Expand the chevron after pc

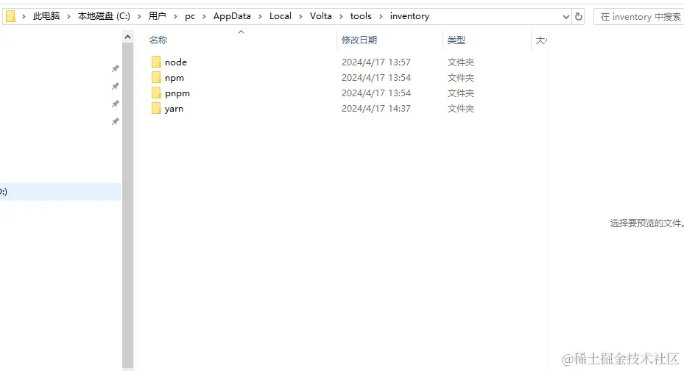point(204,17)
